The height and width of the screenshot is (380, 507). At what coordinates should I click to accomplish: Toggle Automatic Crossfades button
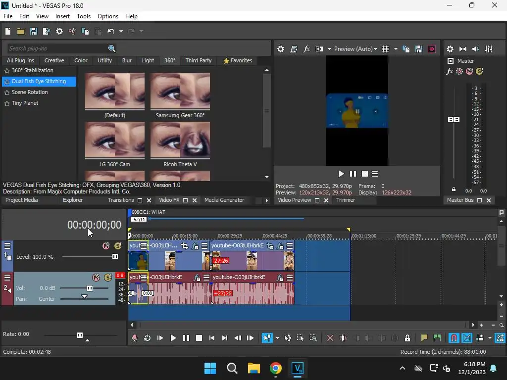[467, 338]
